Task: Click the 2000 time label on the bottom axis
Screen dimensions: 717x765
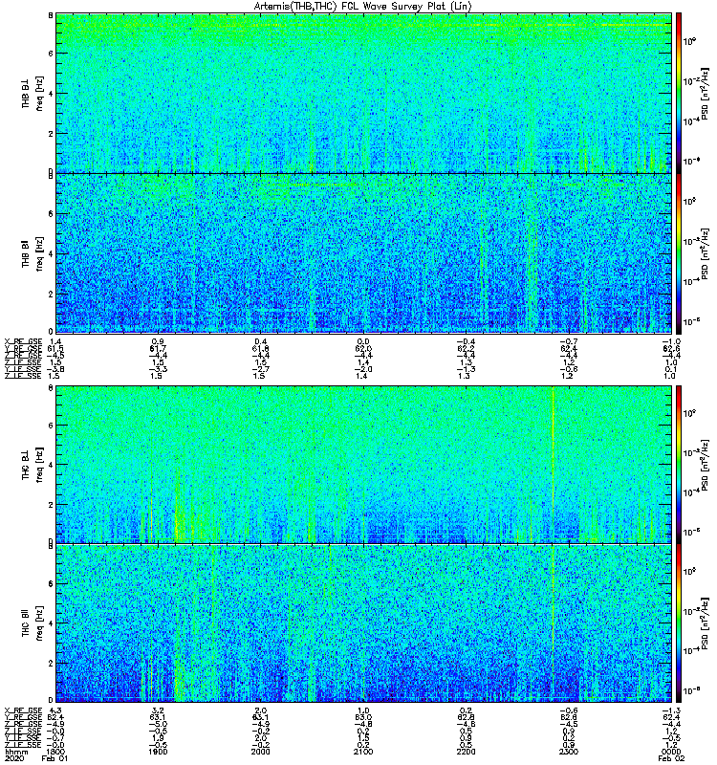Action: click(x=260, y=752)
